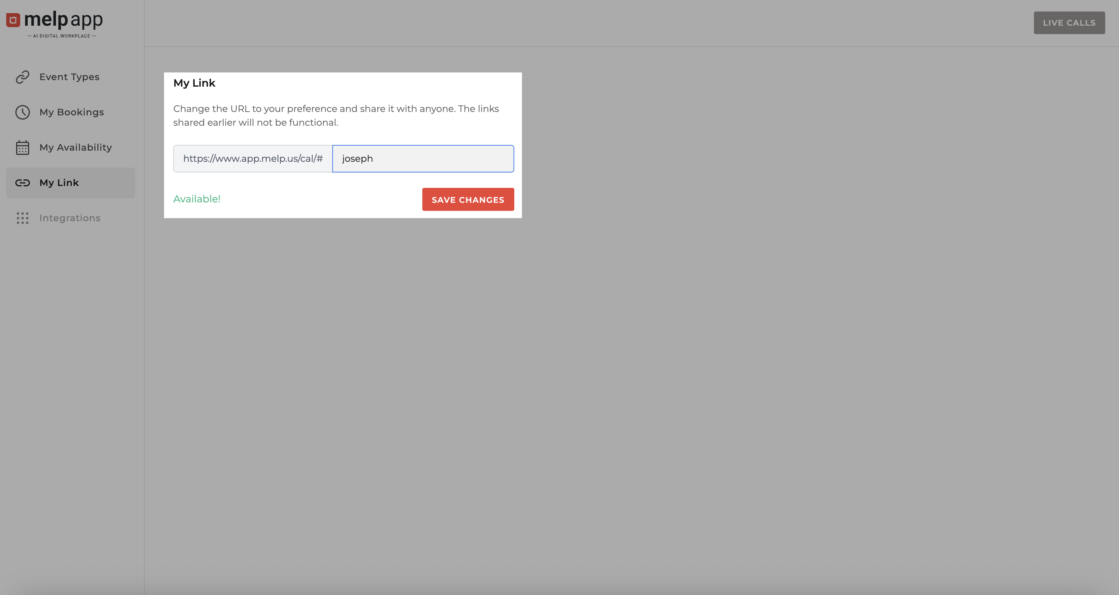
Task: Go to the My Bookings section
Action: pos(72,112)
